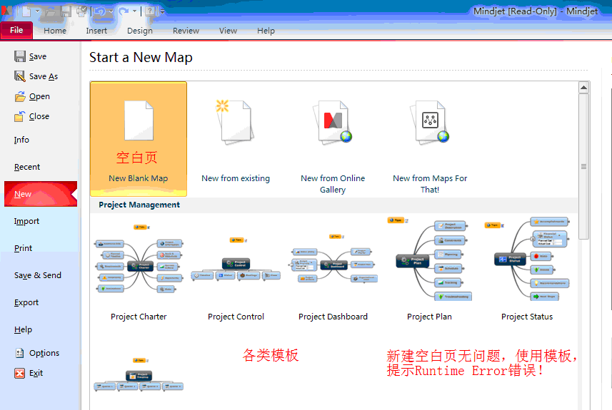Click the template list vertical scrollbar thumb
Viewport: 612px width, 410px height.
click(583, 166)
